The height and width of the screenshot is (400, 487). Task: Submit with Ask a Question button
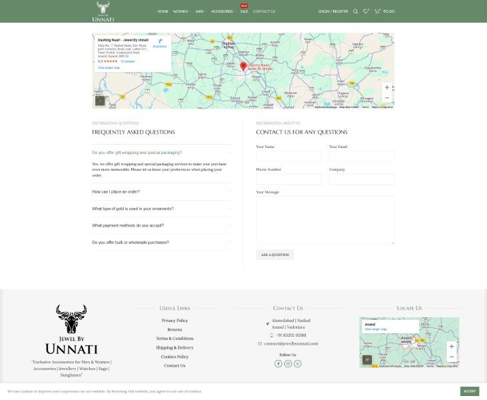[275, 255]
